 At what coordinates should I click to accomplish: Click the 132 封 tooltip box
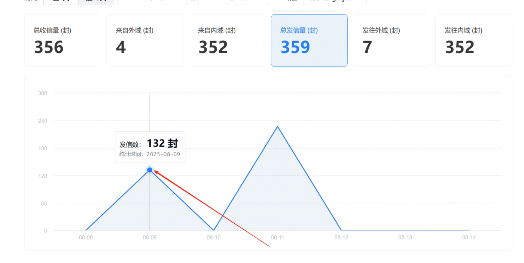(x=150, y=147)
